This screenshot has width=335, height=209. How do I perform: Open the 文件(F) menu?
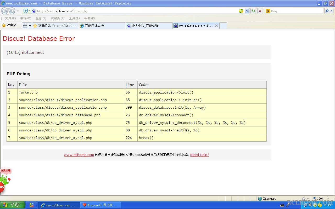[x=10, y=18]
